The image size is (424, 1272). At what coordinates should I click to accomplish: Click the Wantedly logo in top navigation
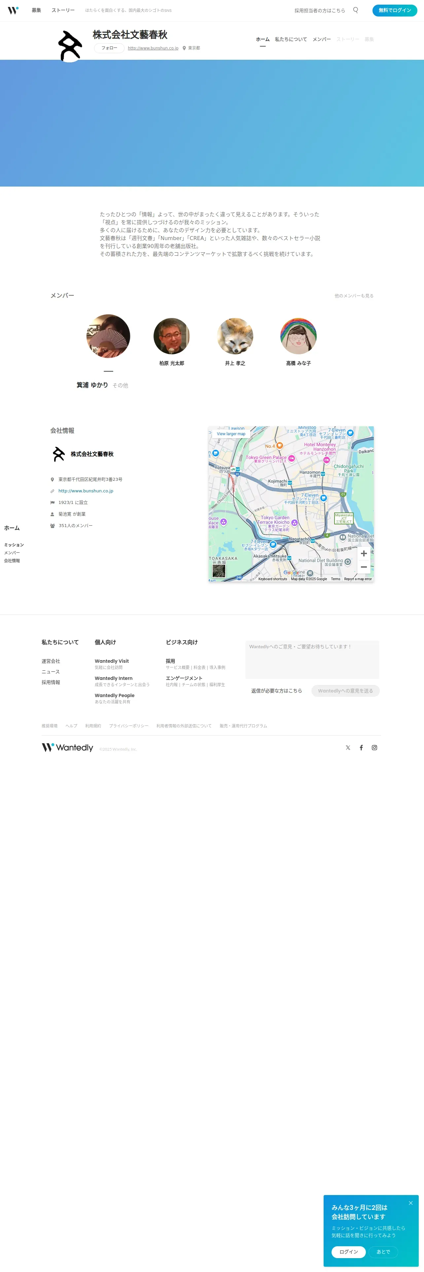pos(13,10)
